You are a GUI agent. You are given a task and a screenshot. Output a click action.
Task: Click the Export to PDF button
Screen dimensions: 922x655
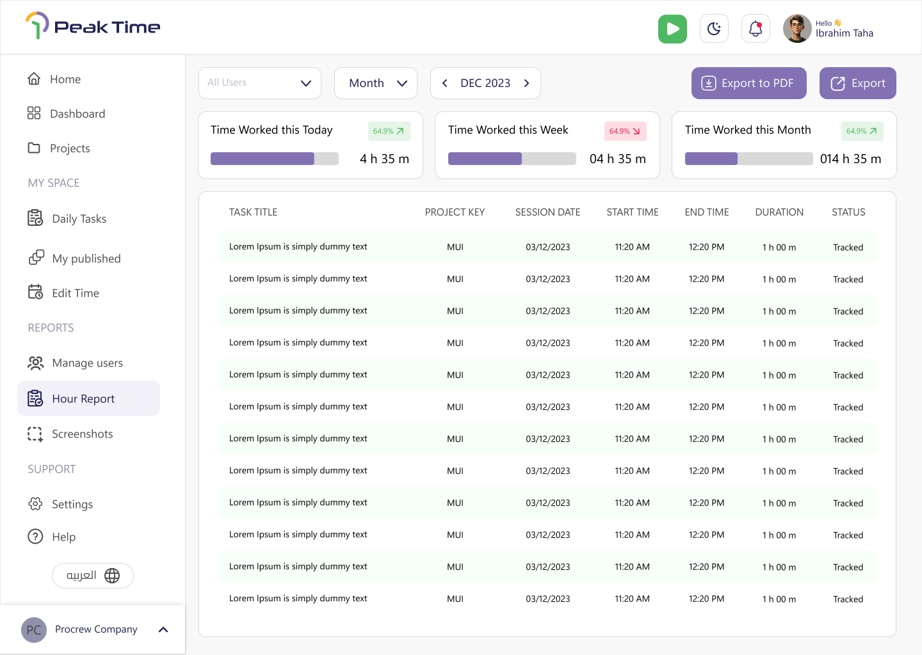[749, 83]
